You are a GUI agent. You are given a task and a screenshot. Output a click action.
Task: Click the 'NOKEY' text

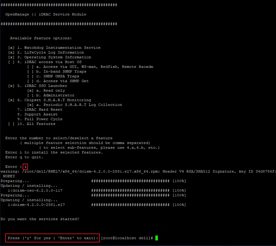[x=9, y=176]
